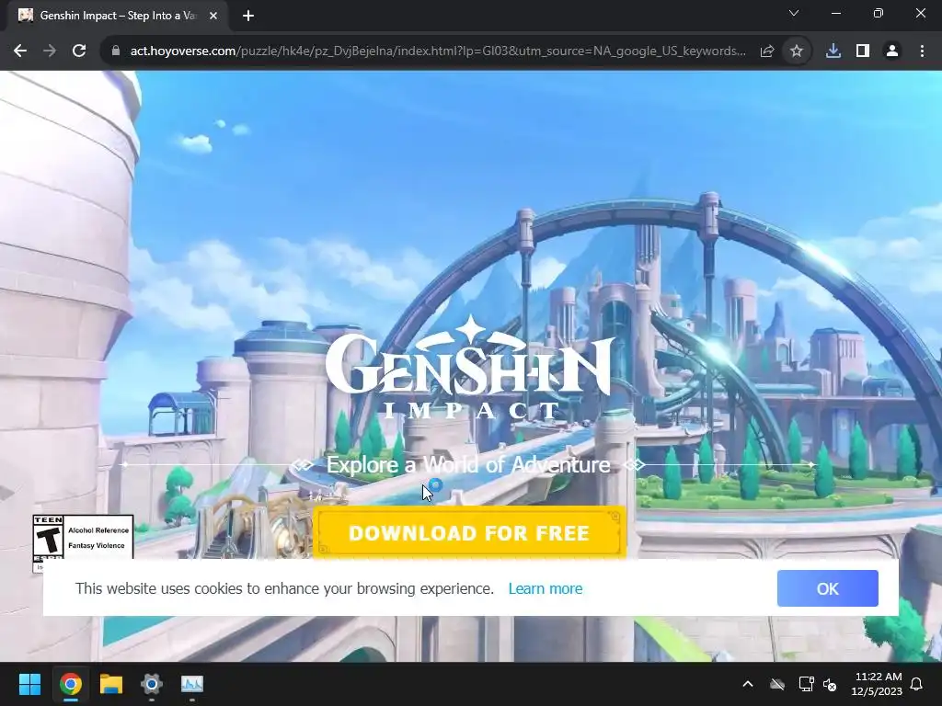Open File Explorer from the taskbar
This screenshot has width=942, height=706.
[111, 684]
